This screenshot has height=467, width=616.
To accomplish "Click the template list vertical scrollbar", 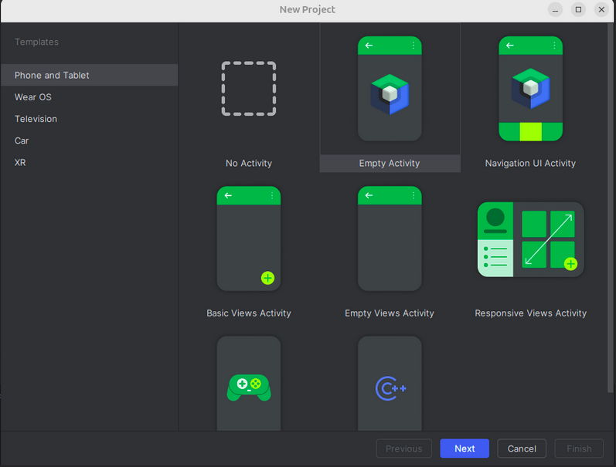I will click(610, 208).
